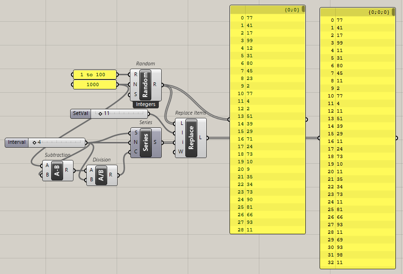
Task: Select the Random Integers component icon
Action: pyautogui.click(x=146, y=86)
